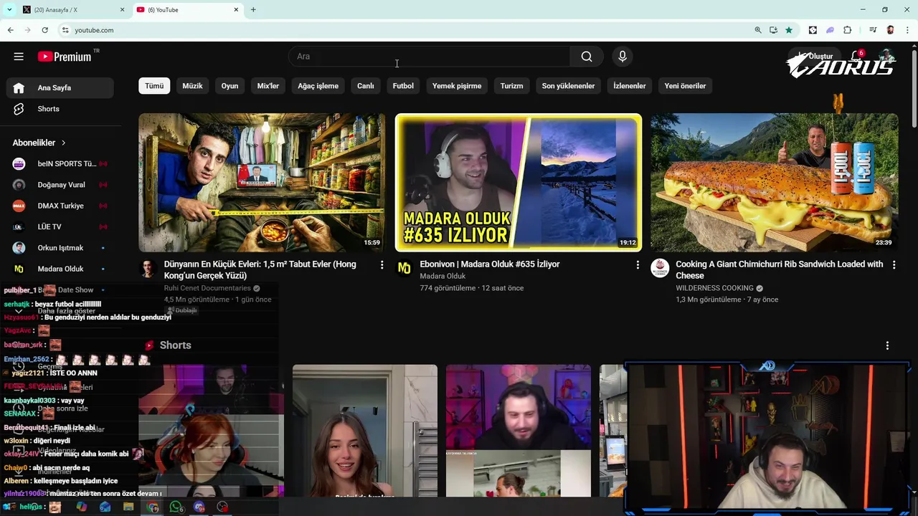The width and height of the screenshot is (918, 516).
Task: Open the Shorts shelf three-dot menu
Action: tap(887, 345)
